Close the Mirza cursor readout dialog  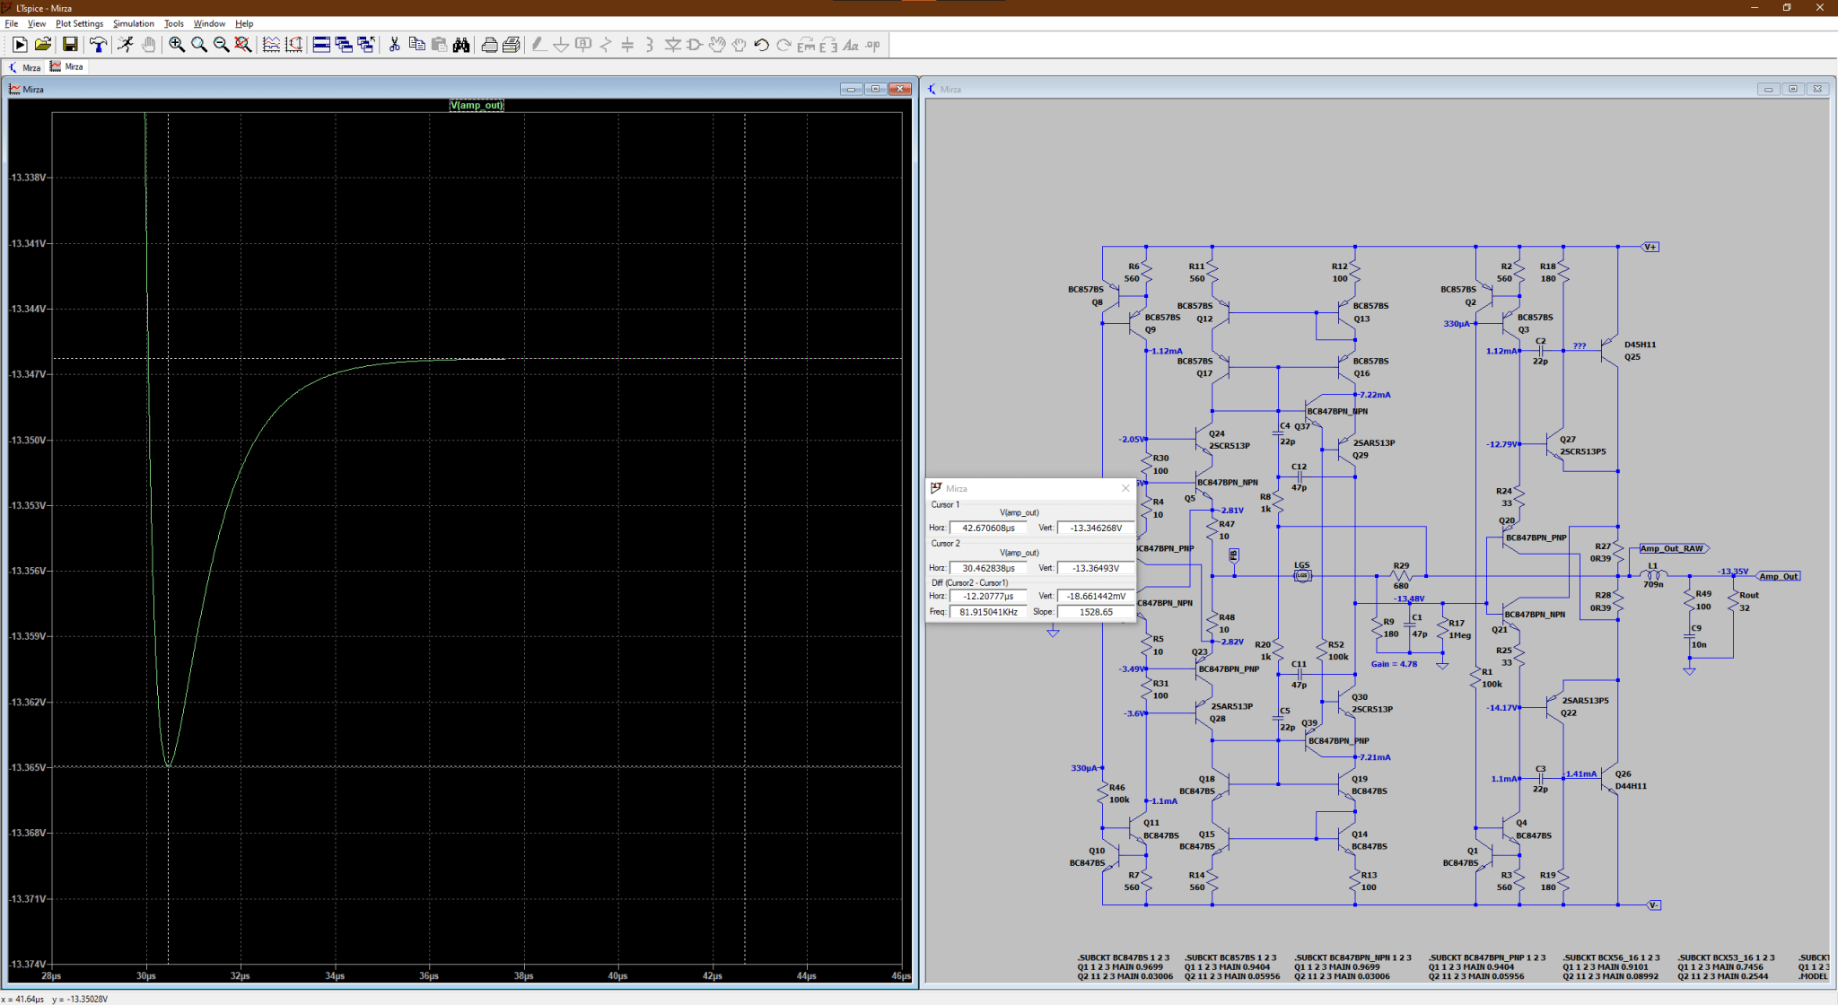pyautogui.click(x=1125, y=488)
